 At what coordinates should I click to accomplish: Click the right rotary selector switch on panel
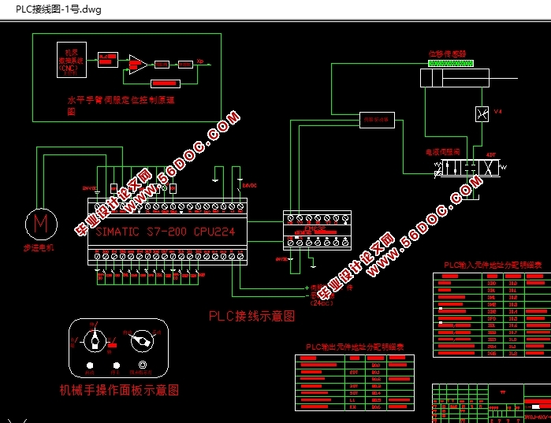pyautogui.click(x=142, y=341)
